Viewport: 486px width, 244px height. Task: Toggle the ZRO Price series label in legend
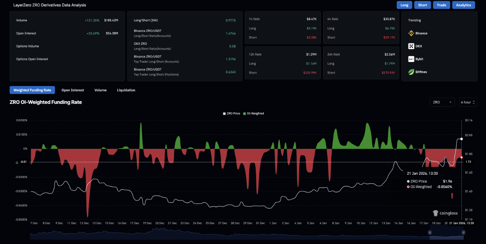pyautogui.click(x=234, y=114)
